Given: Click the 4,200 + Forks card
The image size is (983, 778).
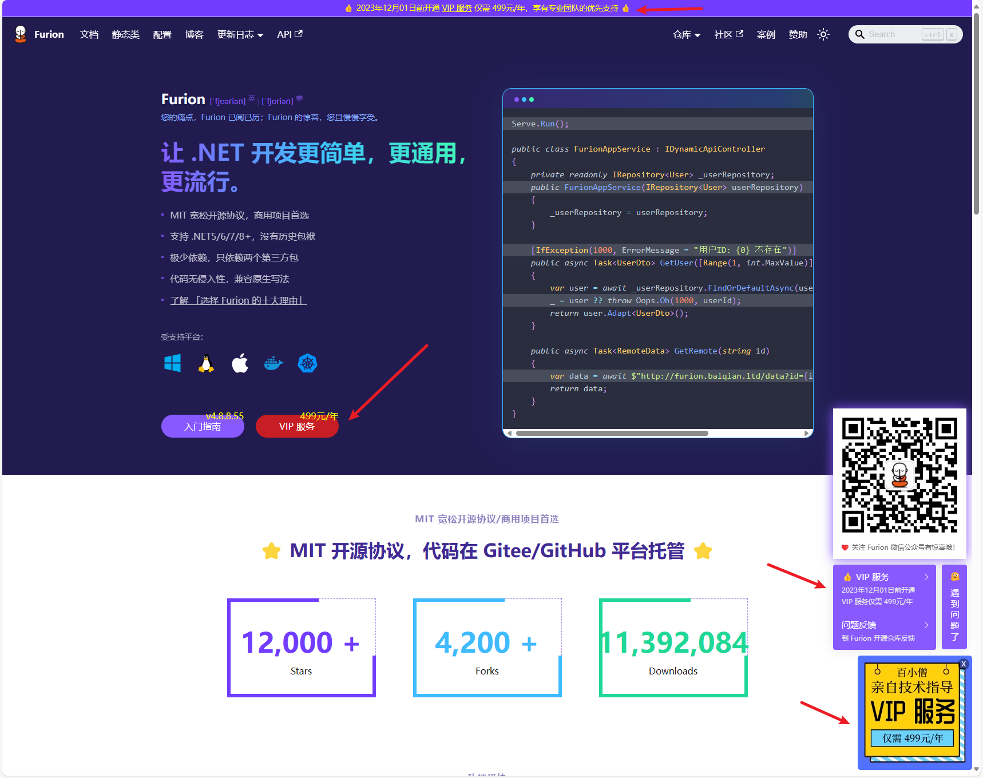Looking at the screenshot, I should click(487, 648).
